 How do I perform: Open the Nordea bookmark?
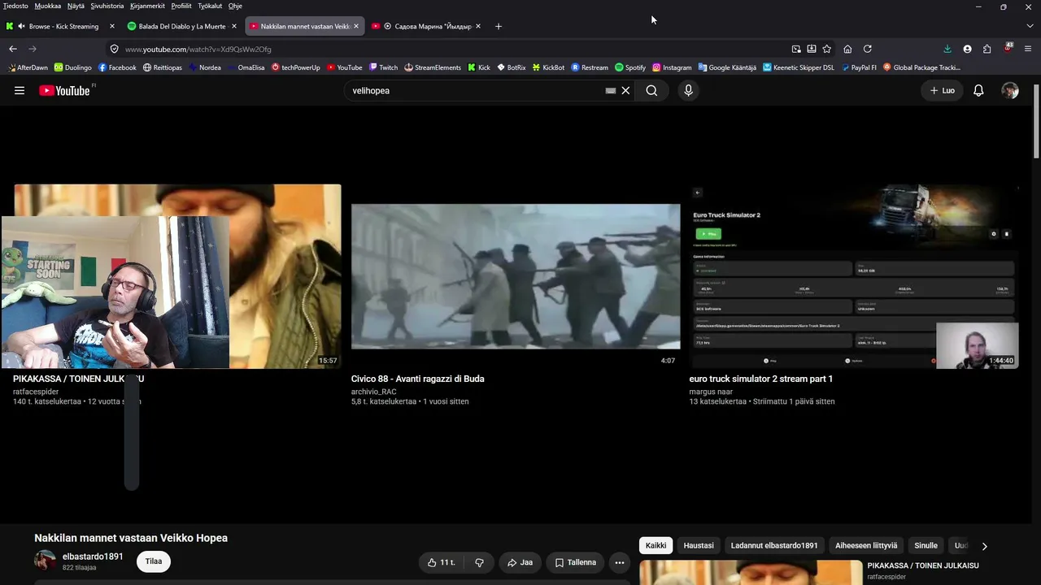pos(204,67)
